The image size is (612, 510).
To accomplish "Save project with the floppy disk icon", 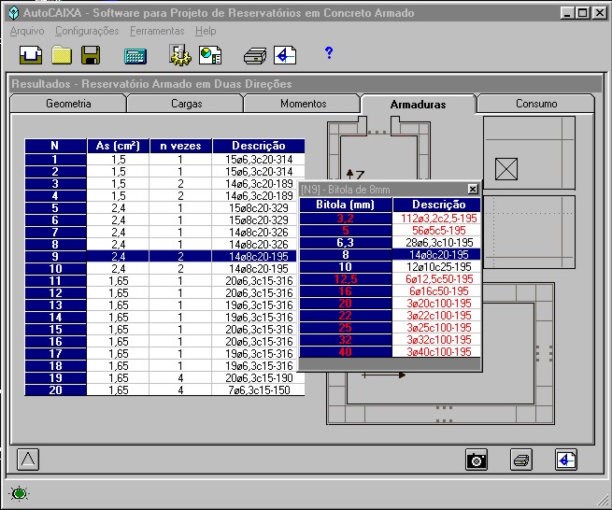I will point(91,55).
